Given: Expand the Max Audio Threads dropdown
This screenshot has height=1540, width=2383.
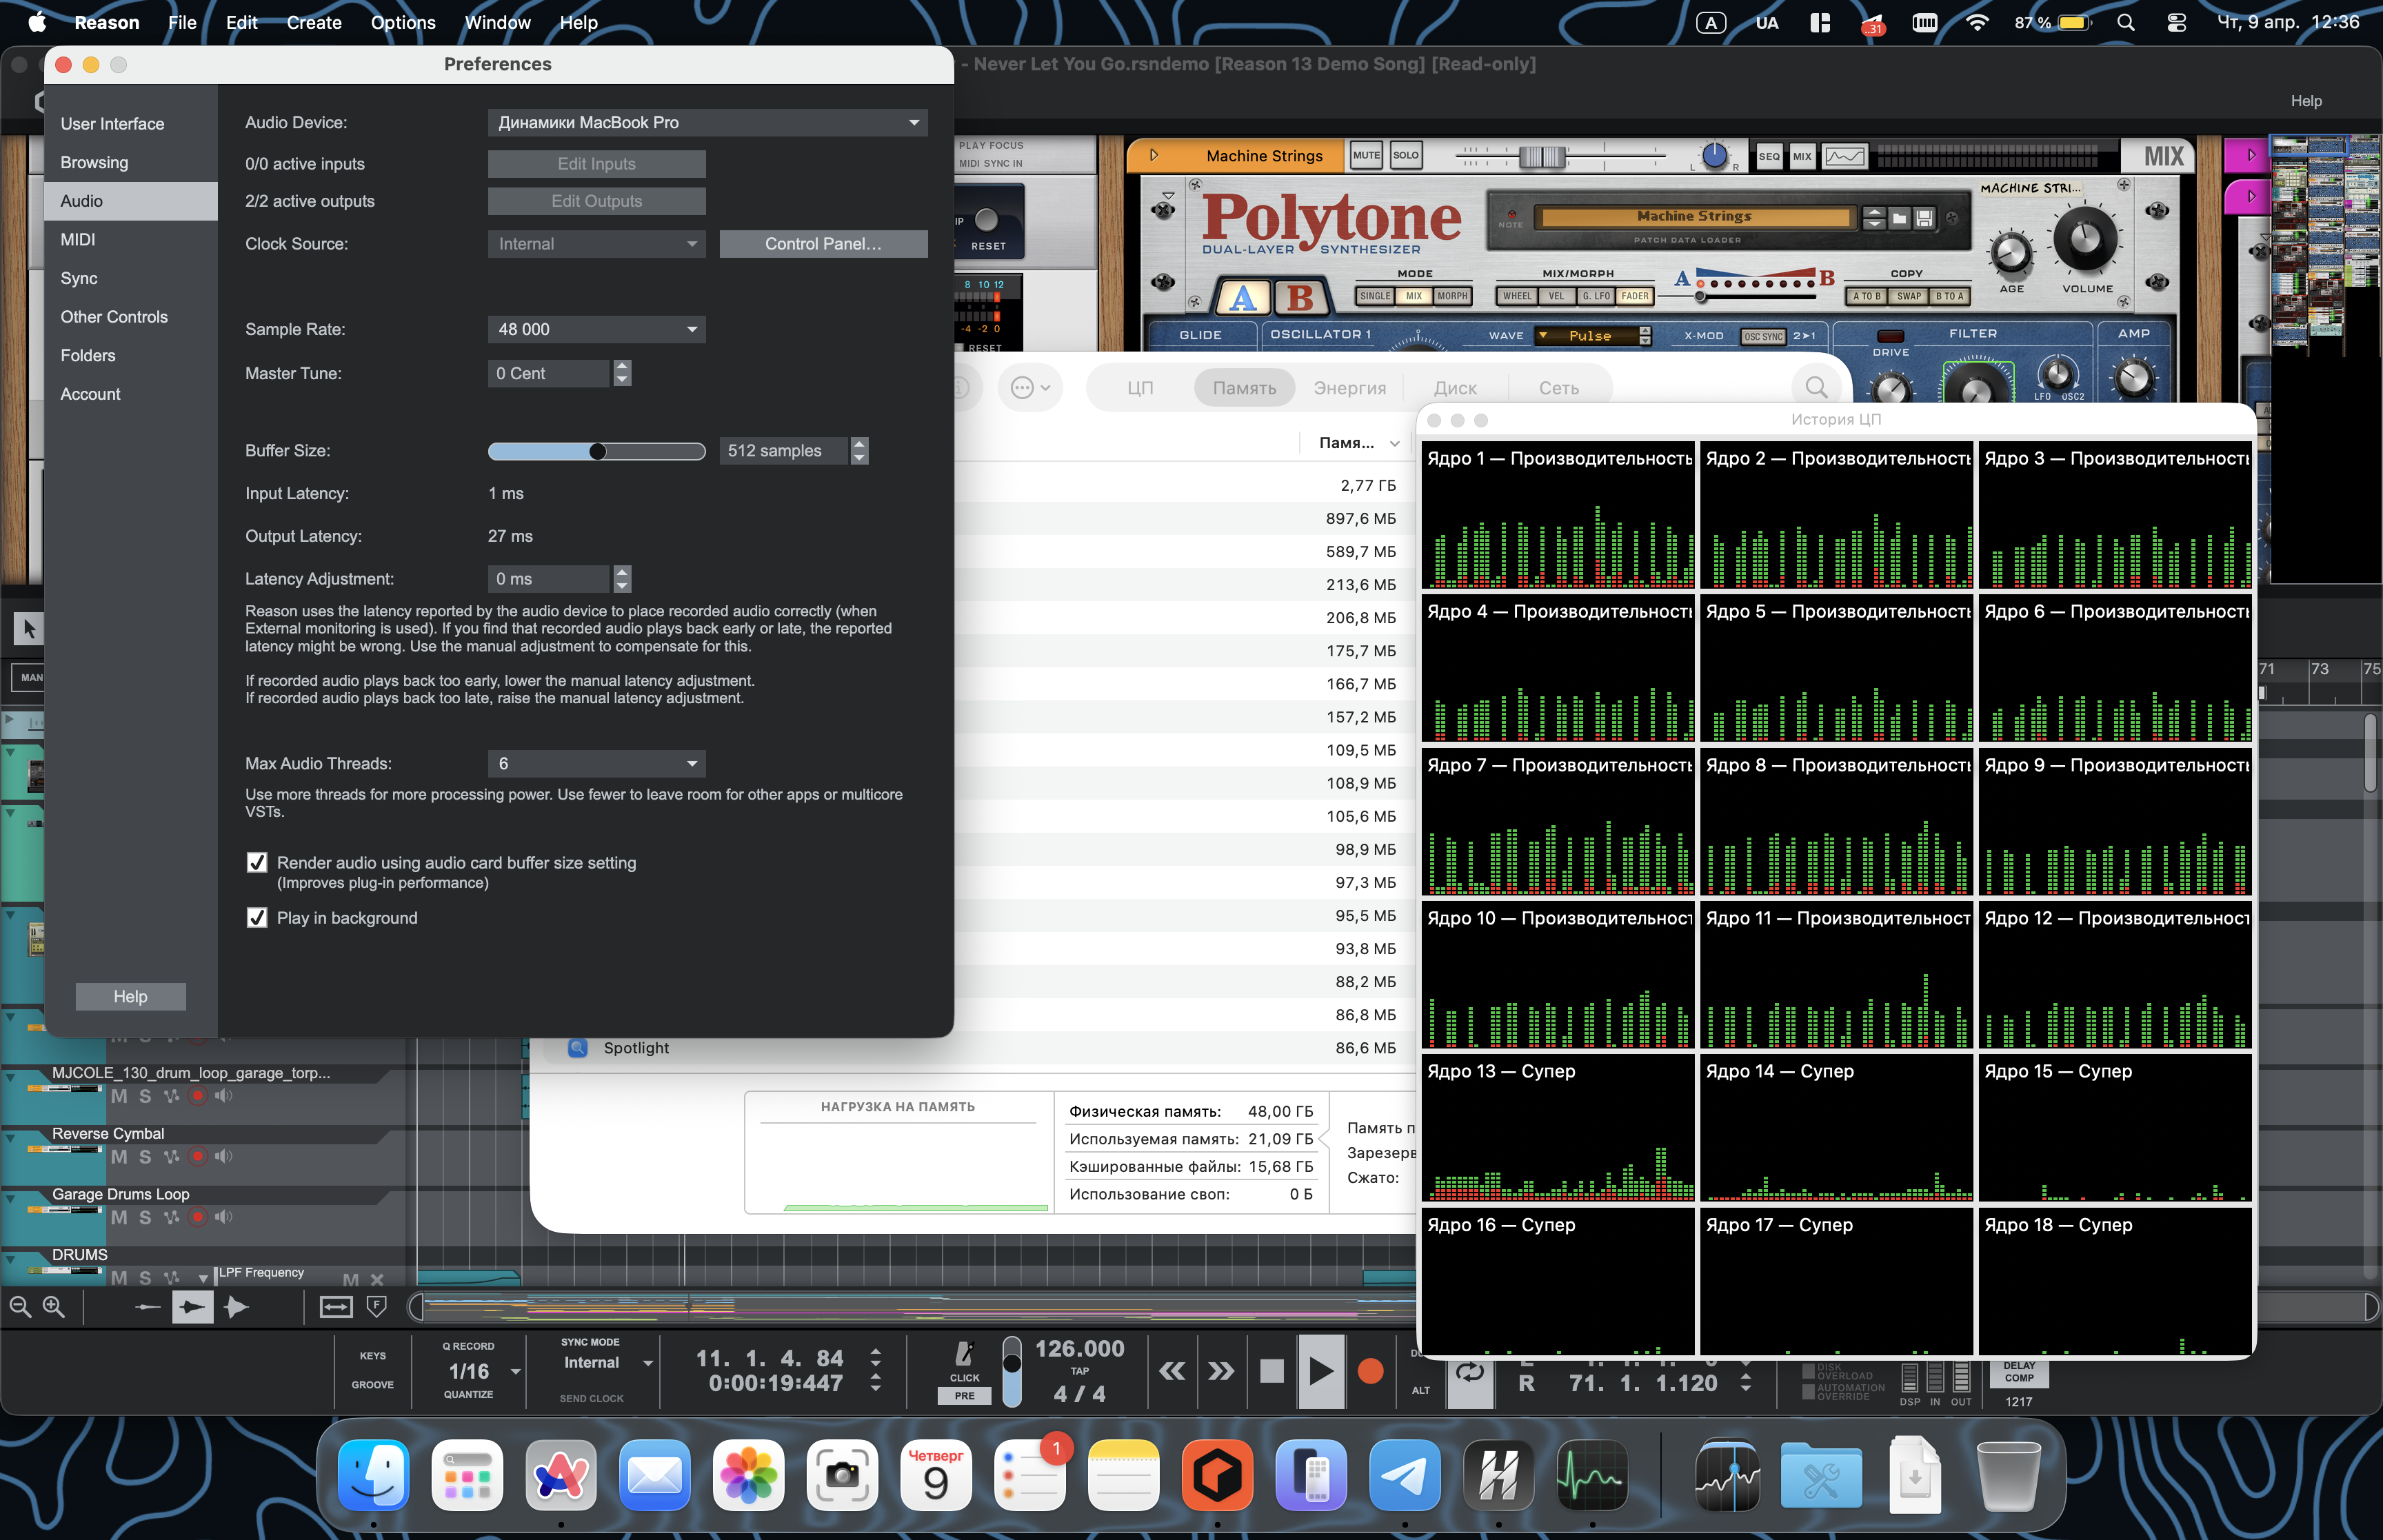Looking at the screenshot, I should 596,764.
